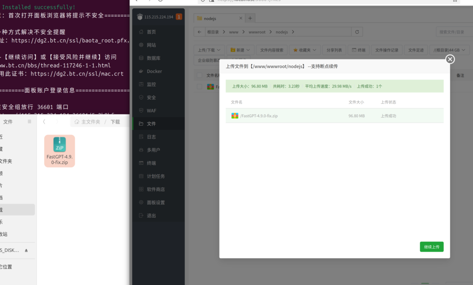
Task: Open 文件操作记录 in the toolbar
Action: point(387,50)
